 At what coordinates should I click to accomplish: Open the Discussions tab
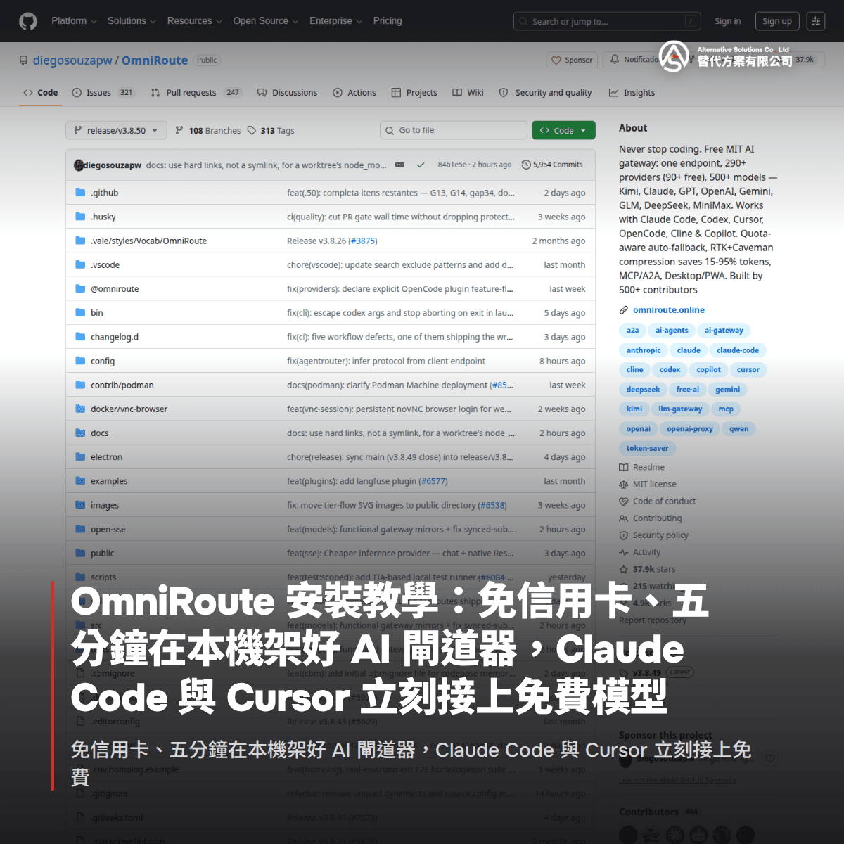pyautogui.click(x=287, y=93)
